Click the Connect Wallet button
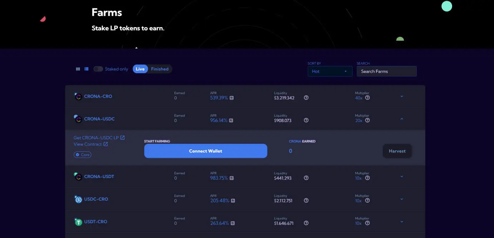This screenshot has width=494, height=238. click(x=206, y=151)
